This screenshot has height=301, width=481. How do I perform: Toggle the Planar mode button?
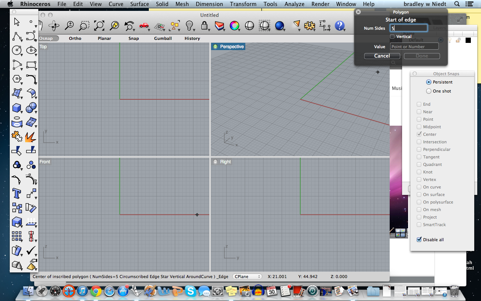point(104,38)
